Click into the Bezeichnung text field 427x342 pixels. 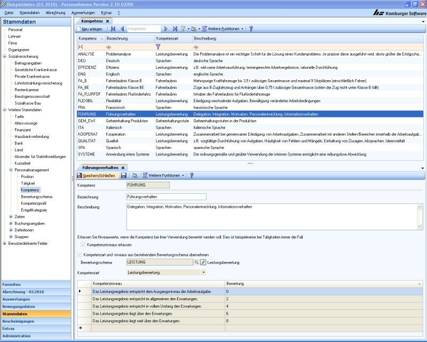coord(165,197)
